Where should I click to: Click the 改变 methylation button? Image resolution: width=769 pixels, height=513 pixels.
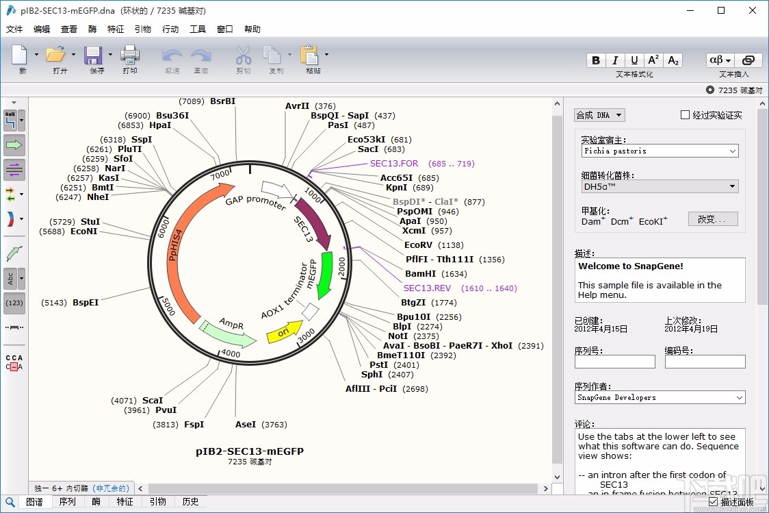pos(712,218)
